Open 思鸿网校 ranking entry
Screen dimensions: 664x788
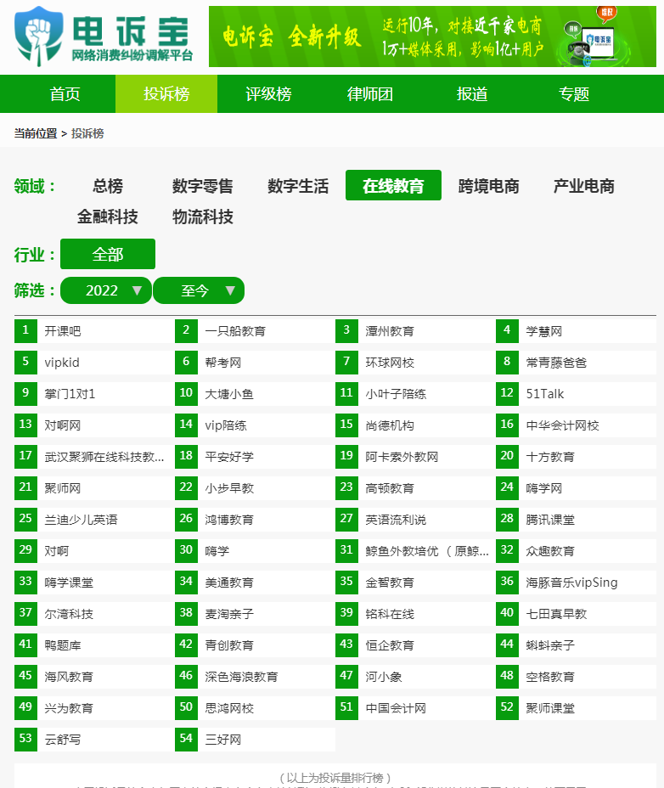coord(255,708)
